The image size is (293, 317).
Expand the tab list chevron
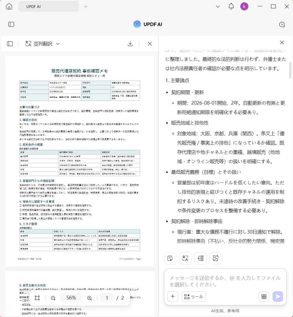pos(218,6)
